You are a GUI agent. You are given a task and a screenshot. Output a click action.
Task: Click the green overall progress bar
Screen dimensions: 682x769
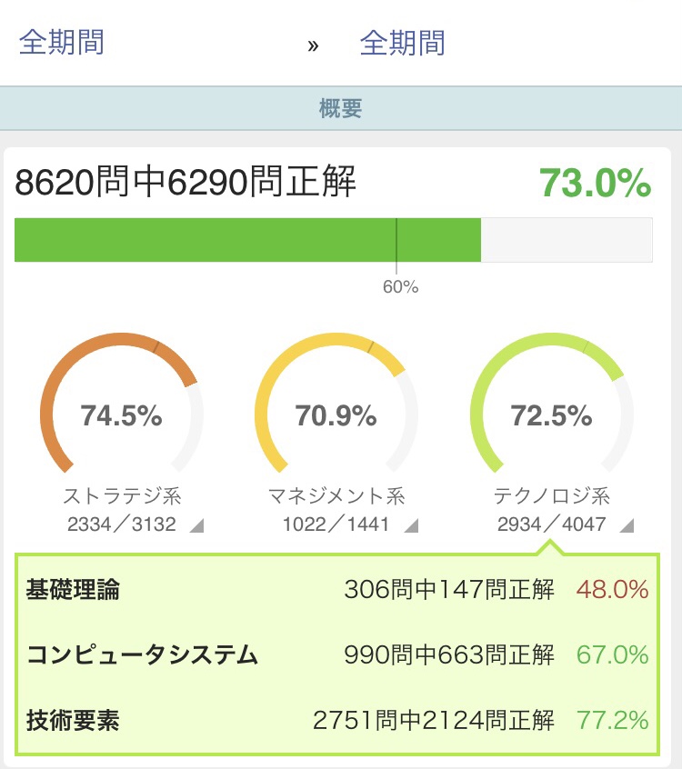pyautogui.click(x=333, y=240)
